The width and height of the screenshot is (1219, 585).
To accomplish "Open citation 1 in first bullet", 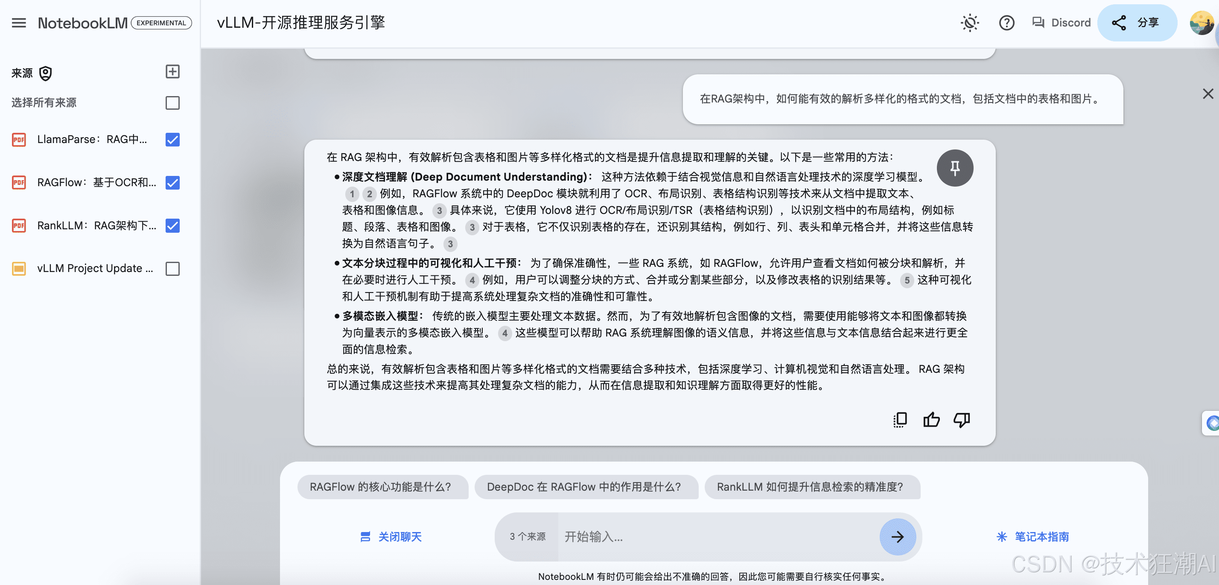I will [352, 194].
